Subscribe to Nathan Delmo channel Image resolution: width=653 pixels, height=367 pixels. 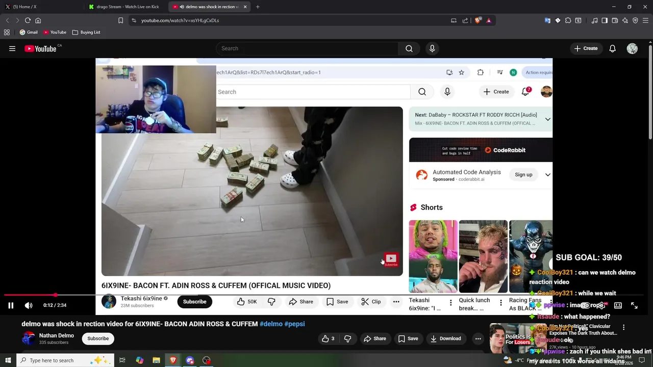pyautogui.click(x=98, y=338)
